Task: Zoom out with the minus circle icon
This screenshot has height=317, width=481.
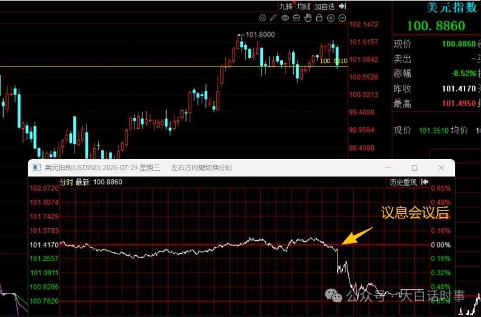Action: point(342,18)
